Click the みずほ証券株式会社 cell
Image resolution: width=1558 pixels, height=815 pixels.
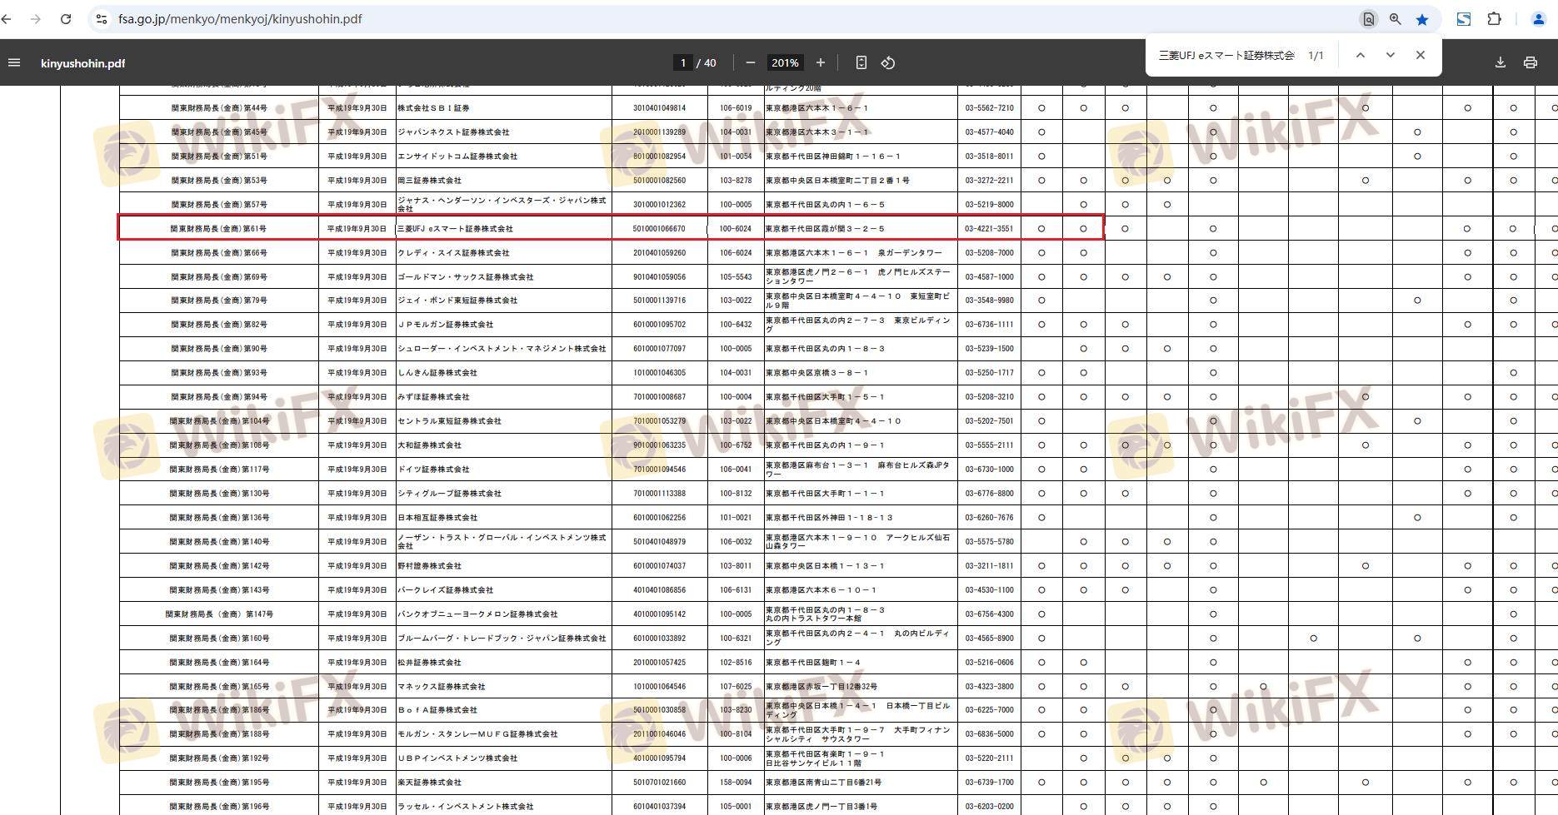pos(433,397)
